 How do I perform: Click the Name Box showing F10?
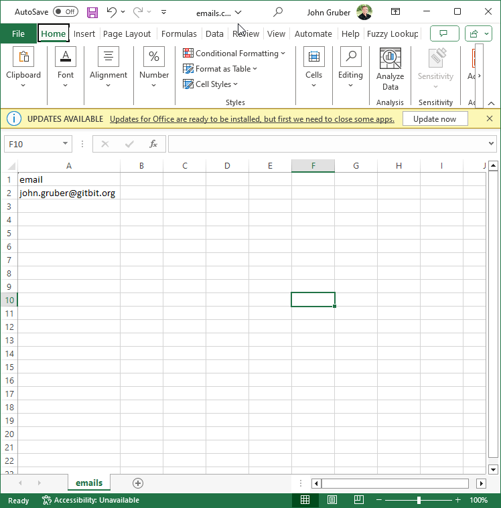tap(32, 144)
